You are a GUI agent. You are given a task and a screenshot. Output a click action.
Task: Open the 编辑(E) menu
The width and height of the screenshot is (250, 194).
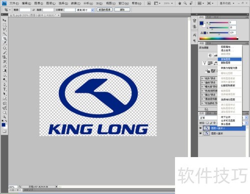26,3
